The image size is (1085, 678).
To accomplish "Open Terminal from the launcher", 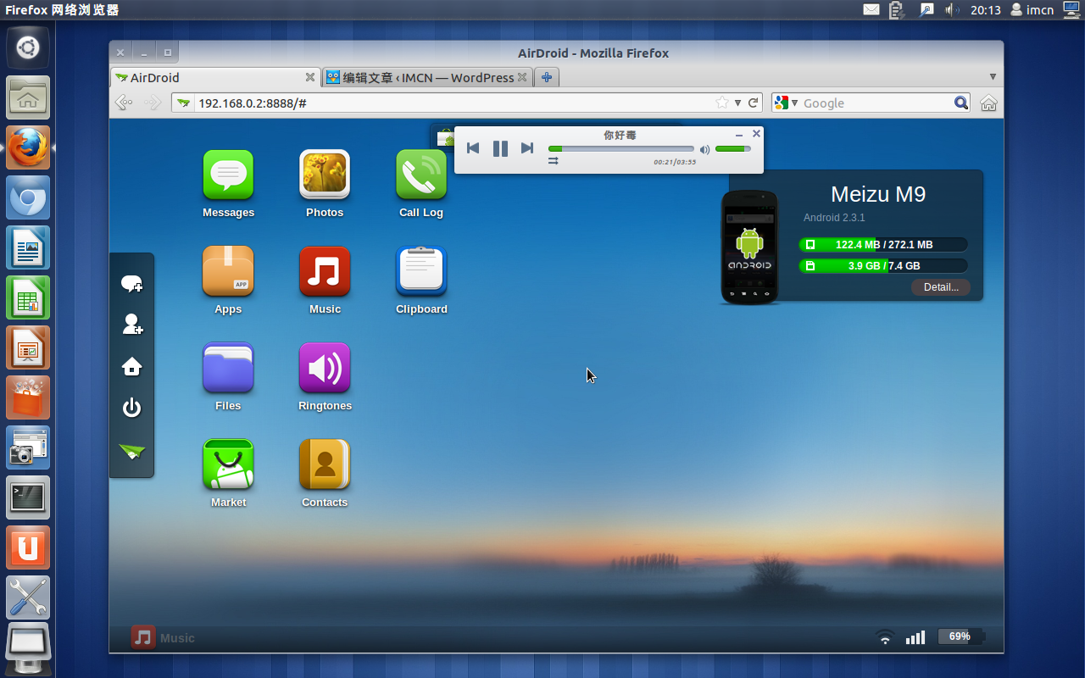I will coord(28,497).
